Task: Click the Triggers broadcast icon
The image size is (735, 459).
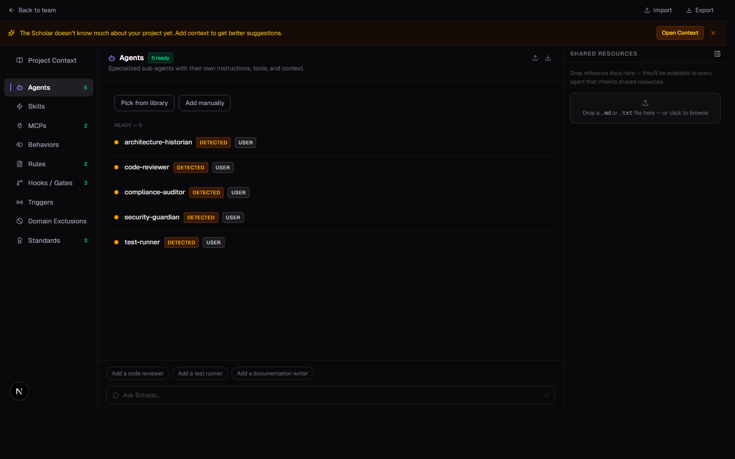Action: pos(19,202)
